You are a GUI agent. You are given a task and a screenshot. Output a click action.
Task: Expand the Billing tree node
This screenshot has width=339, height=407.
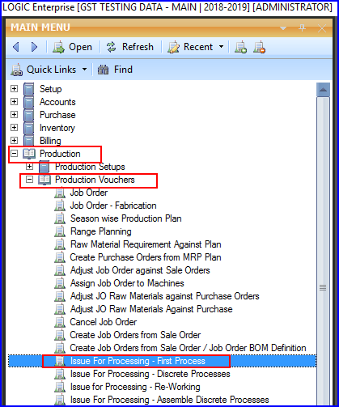(x=14, y=140)
